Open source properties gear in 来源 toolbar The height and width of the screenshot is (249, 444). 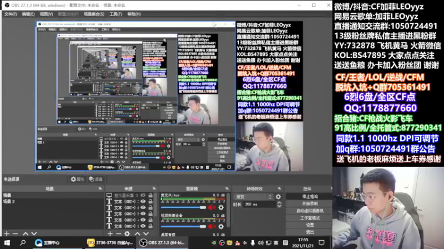[x=127, y=234]
